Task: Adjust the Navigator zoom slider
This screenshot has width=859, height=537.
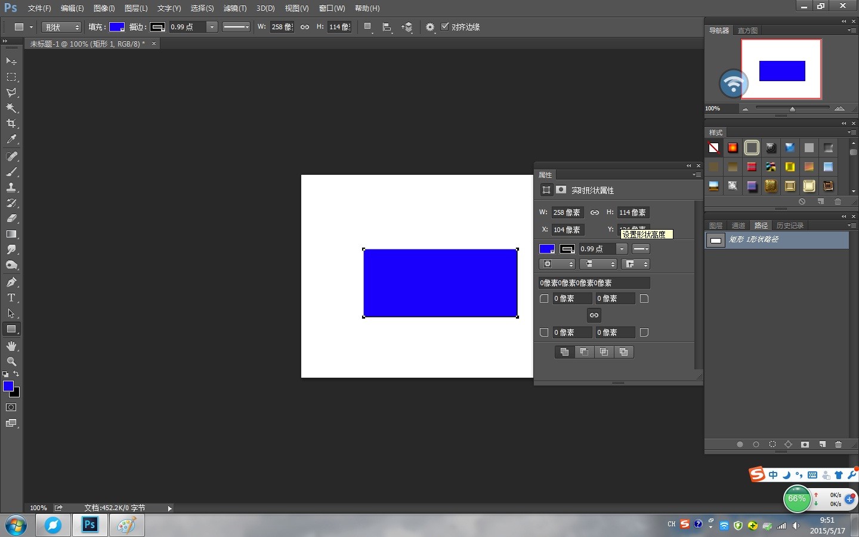Action: point(792,109)
